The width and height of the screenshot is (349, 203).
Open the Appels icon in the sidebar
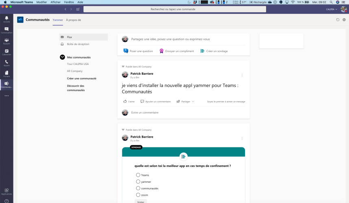[x=7, y=63]
